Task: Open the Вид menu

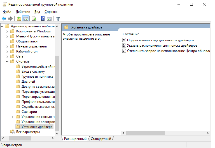Action: 37,12
